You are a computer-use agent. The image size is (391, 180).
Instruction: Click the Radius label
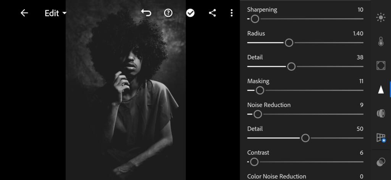point(256,33)
